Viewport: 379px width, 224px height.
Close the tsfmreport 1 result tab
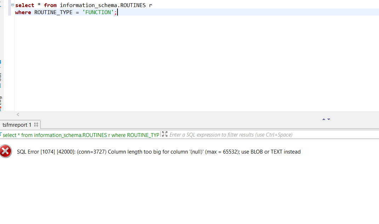coord(36,125)
